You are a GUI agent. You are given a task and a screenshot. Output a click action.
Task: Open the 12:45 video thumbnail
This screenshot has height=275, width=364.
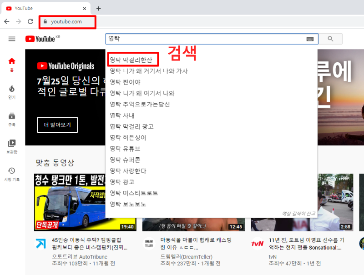point(194,225)
